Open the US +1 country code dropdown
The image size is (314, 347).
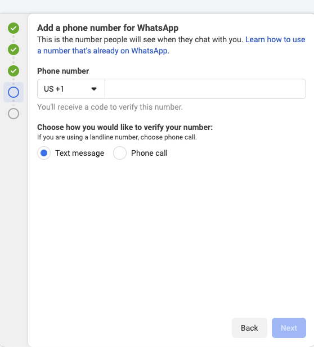[x=71, y=89]
